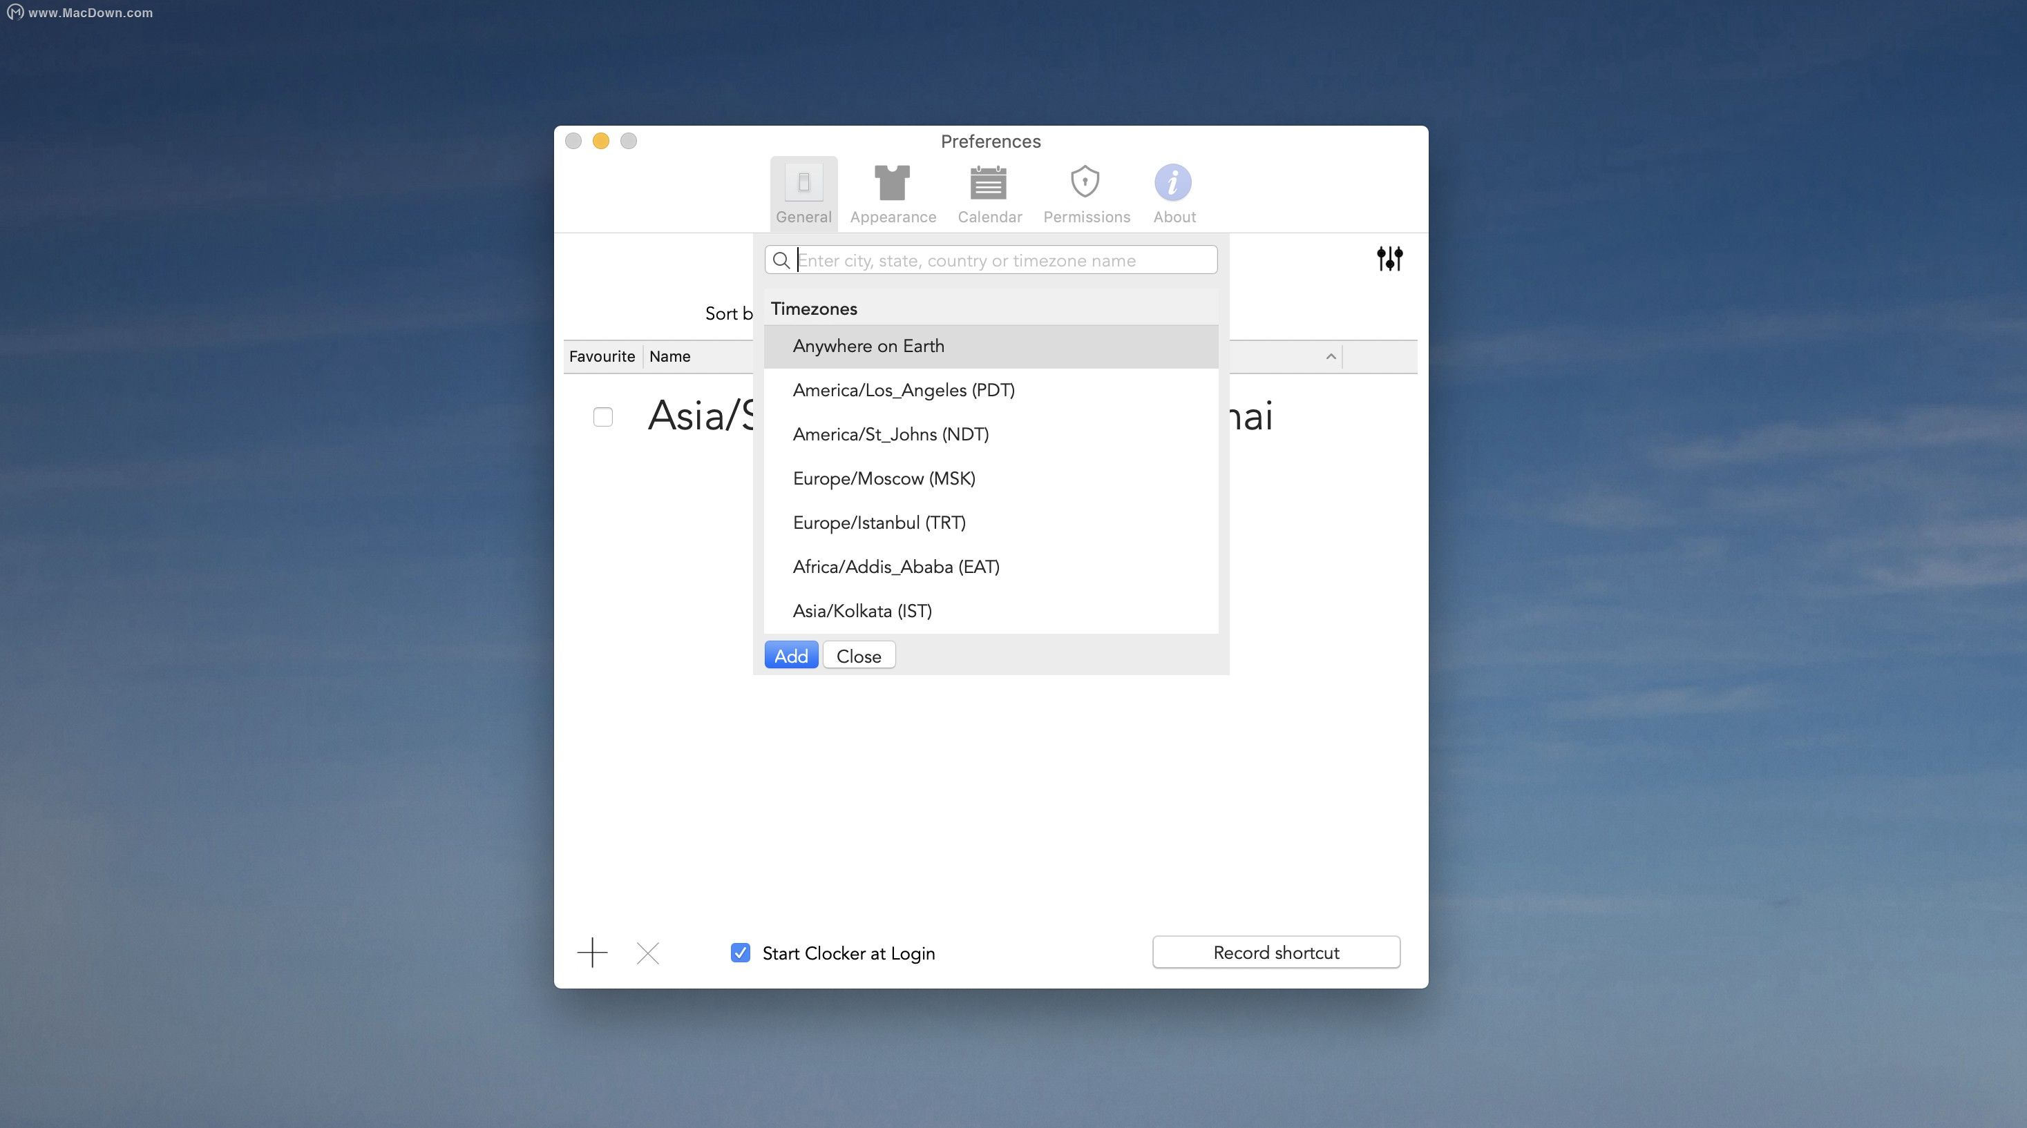Select Asia/Kolkata (IST) from the list
The width and height of the screenshot is (2027, 1128).
tap(862, 610)
